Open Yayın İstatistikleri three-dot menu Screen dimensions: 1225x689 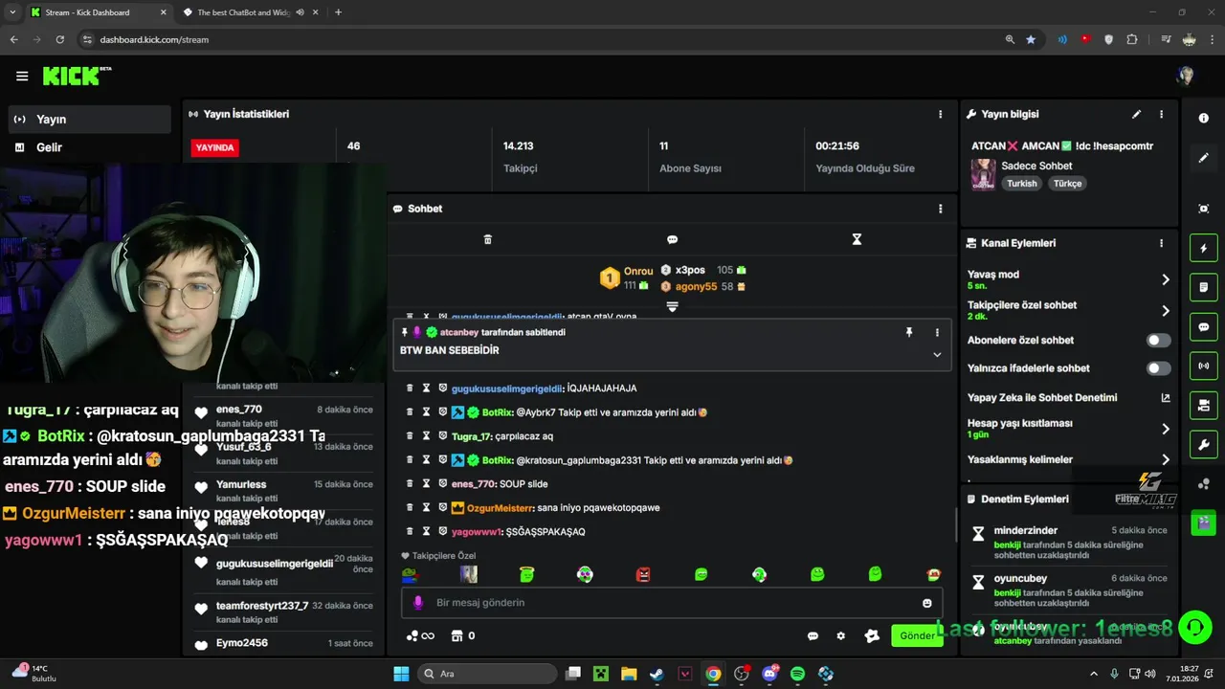[x=940, y=114]
